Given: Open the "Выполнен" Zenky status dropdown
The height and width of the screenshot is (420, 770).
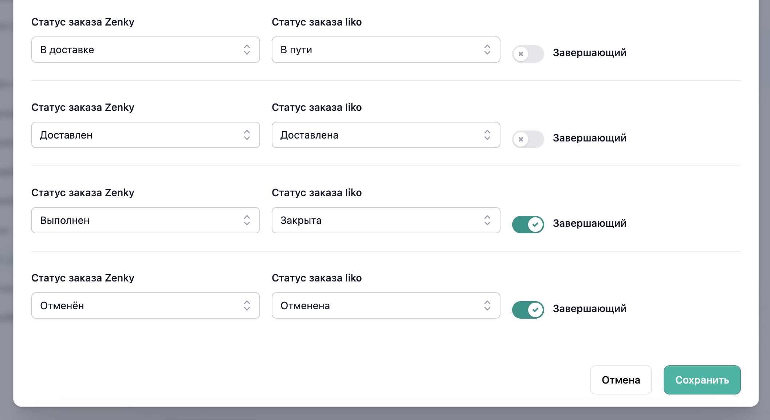Looking at the screenshot, I should tap(145, 220).
